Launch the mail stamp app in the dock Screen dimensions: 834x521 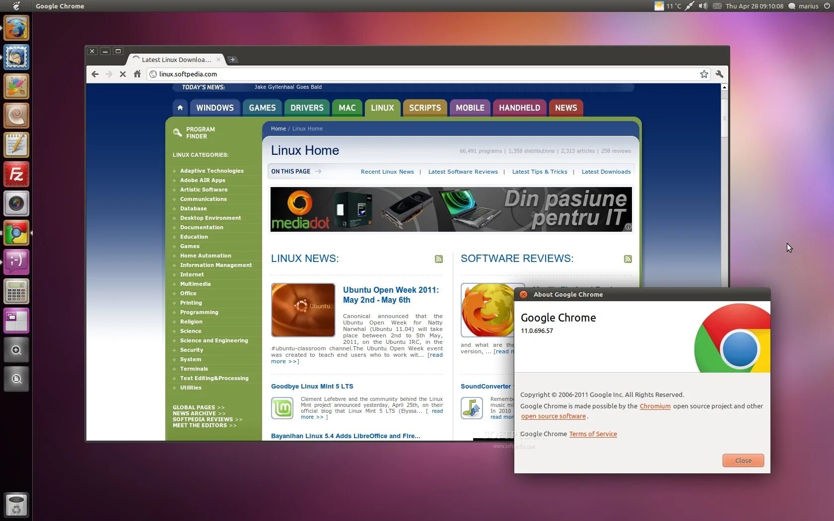click(16, 57)
